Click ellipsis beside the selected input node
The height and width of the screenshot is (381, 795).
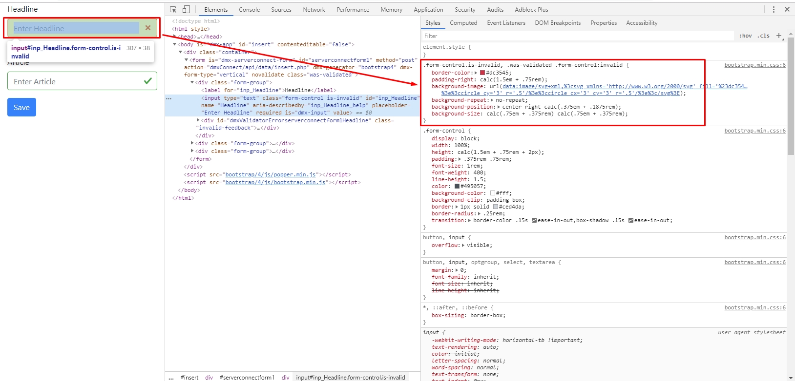(x=168, y=98)
